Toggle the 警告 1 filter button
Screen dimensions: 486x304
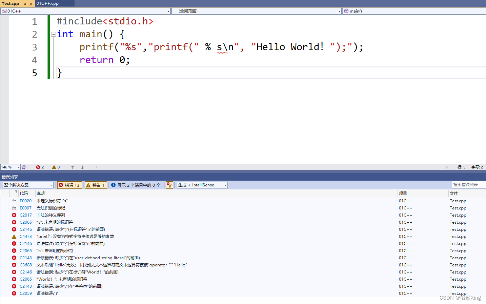point(95,185)
